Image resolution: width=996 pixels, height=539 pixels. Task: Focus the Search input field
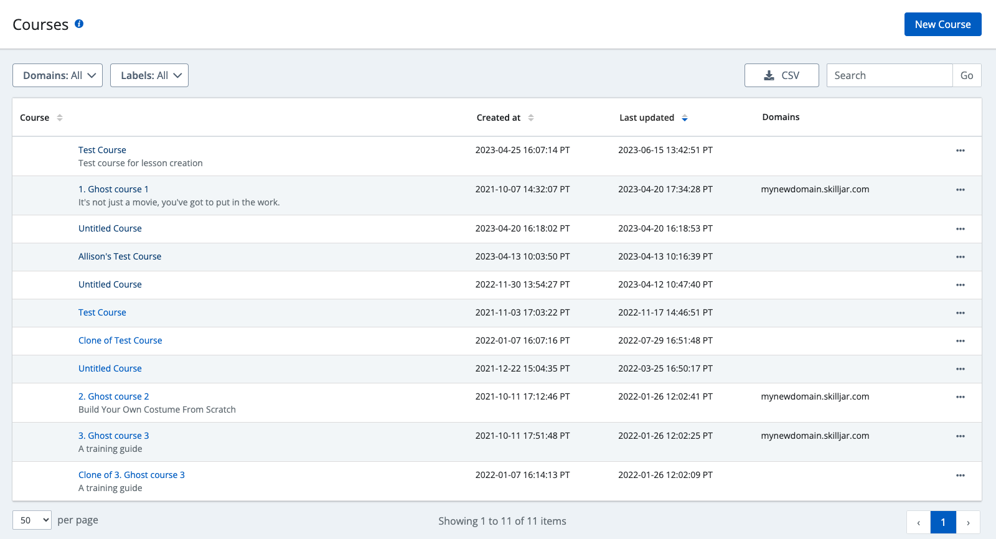[889, 75]
